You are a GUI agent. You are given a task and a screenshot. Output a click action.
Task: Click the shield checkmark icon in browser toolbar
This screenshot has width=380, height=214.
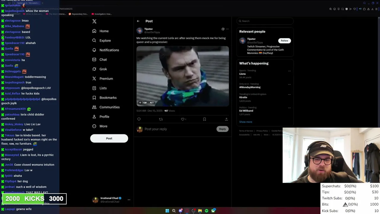[346, 9]
